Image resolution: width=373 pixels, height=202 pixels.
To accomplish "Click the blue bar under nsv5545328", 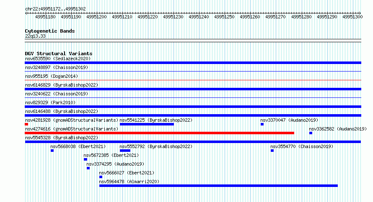I will click(193, 142).
